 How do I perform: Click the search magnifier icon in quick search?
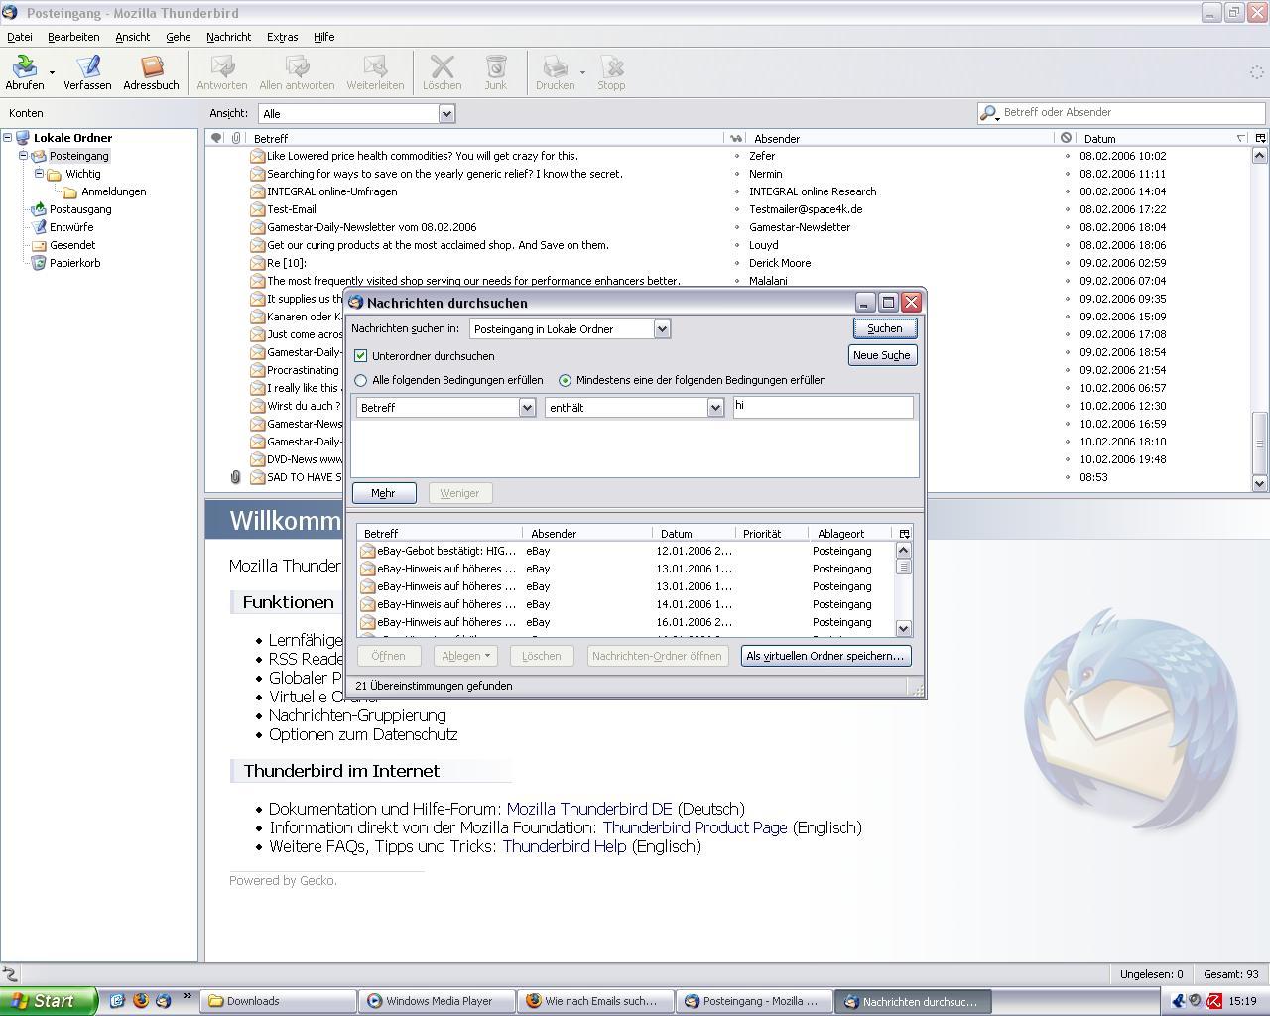coord(988,113)
